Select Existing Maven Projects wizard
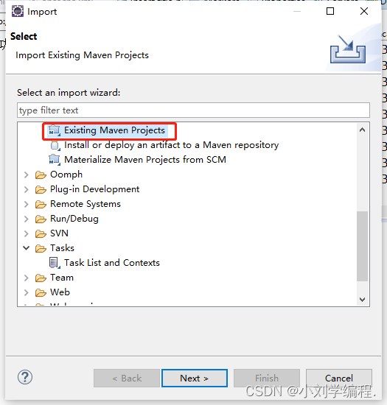The width and height of the screenshot is (387, 405). point(114,130)
